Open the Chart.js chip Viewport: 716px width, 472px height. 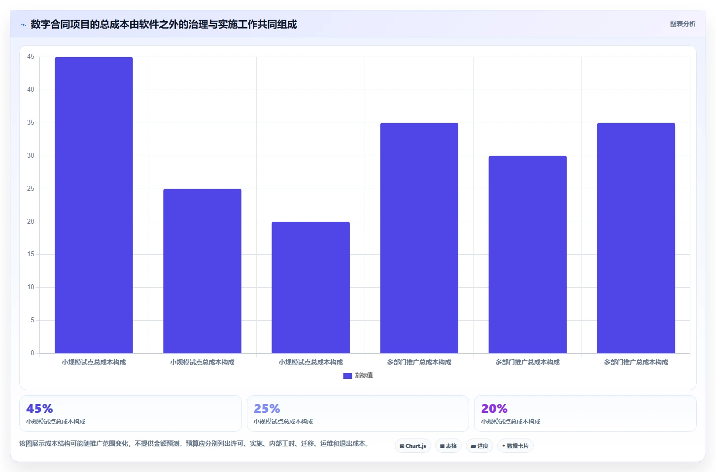(413, 446)
